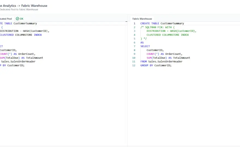
Task: Click 'COUNT(*) AS OrderCount,' in right pane
Action: 164,54
